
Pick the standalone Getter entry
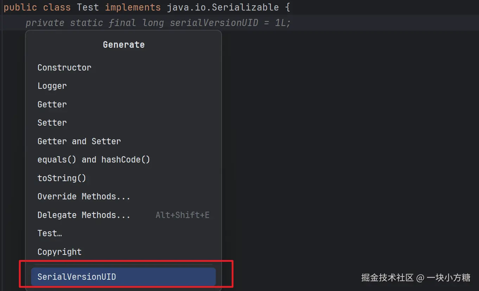52,104
